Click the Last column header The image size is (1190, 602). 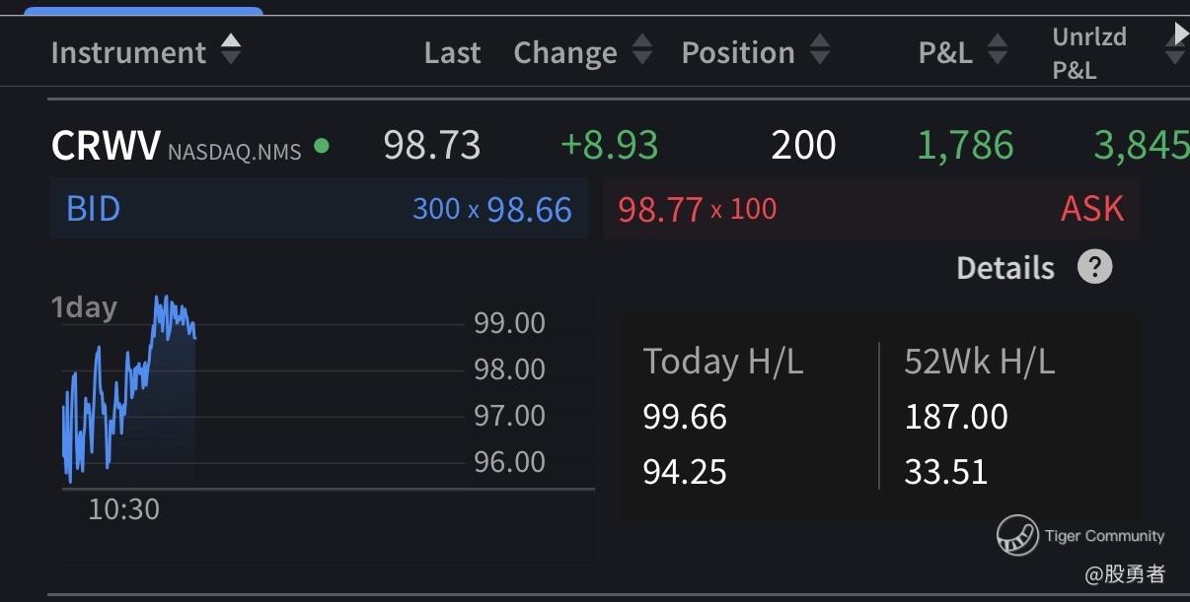point(452,52)
